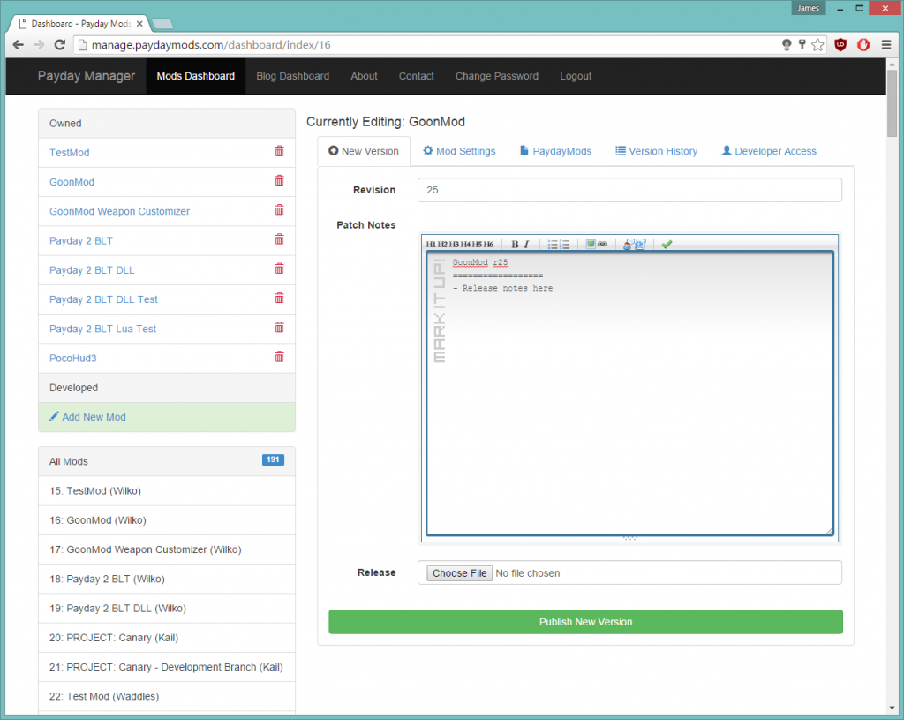Remove GoonMod Weapon Customizer via trash icon
Image resolution: width=904 pixels, height=720 pixels.
(x=279, y=210)
